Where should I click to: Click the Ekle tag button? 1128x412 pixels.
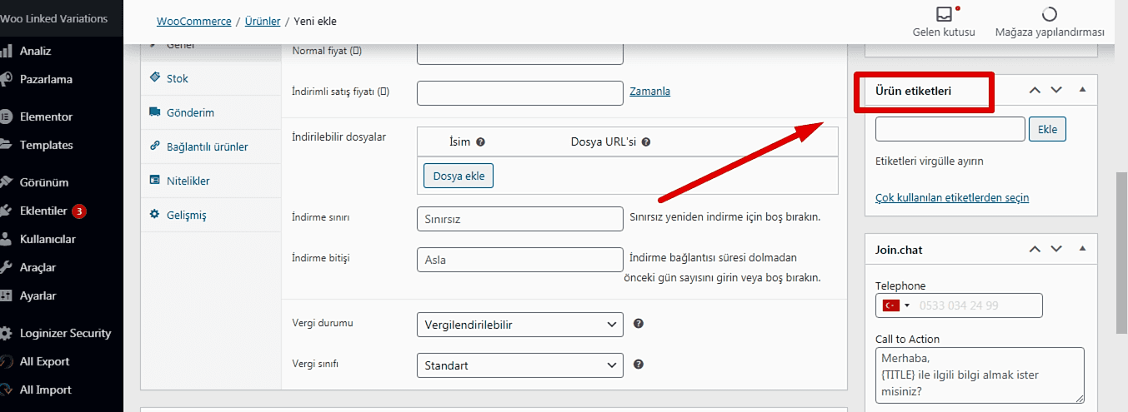coord(1048,129)
